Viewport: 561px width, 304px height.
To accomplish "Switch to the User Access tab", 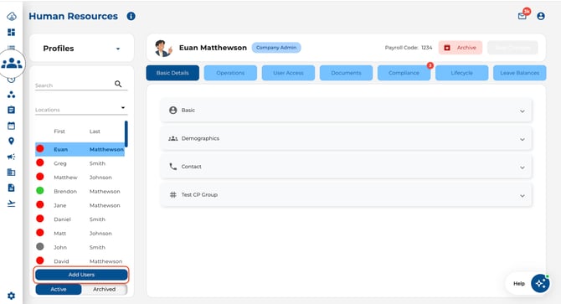I will (288, 73).
